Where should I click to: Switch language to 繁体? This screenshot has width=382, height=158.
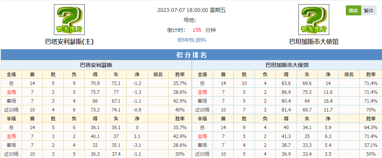tap(369, 11)
